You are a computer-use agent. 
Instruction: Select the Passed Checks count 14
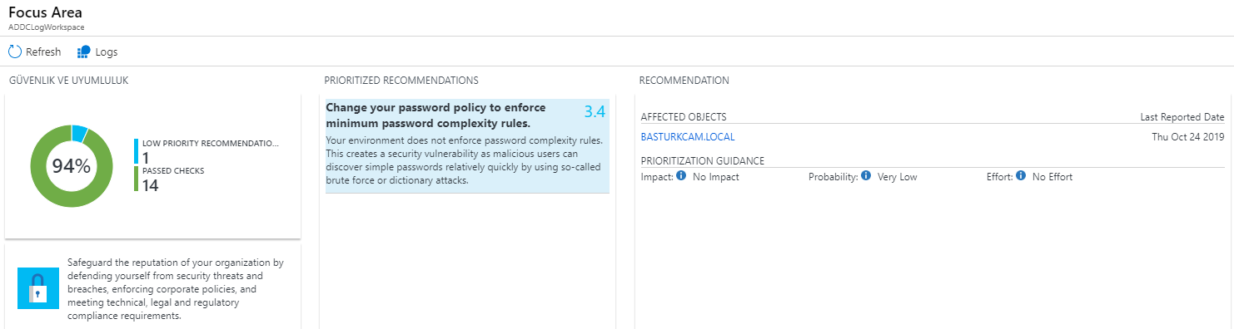tap(150, 184)
